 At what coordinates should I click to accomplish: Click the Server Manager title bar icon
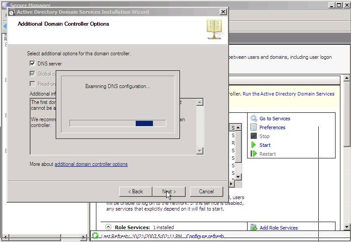(x=5, y=5)
